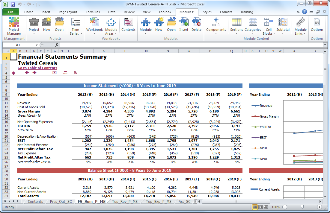Create a New project
This screenshot has width=330, height=213.
tap(46, 24)
